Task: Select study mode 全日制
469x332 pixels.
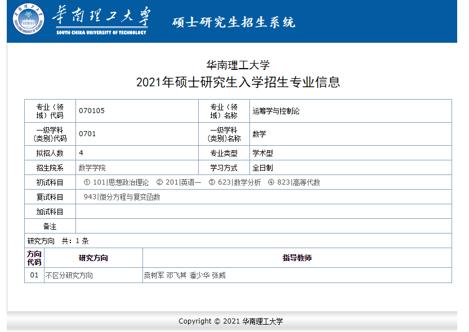Action: [x=262, y=168]
